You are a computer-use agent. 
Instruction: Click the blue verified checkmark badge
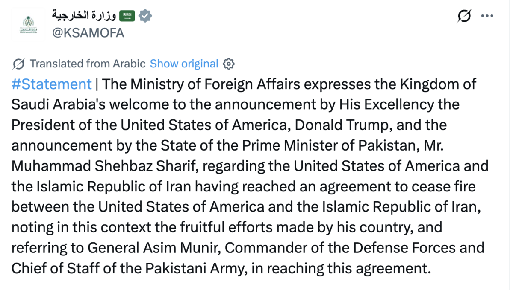click(145, 16)
